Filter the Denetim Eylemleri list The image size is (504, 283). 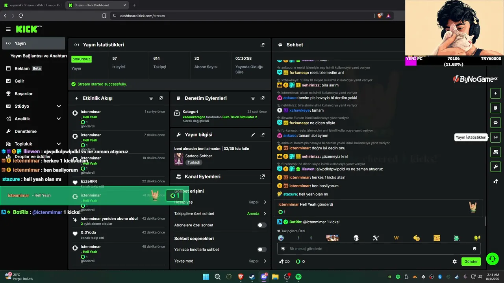click(x=253, y=98)
